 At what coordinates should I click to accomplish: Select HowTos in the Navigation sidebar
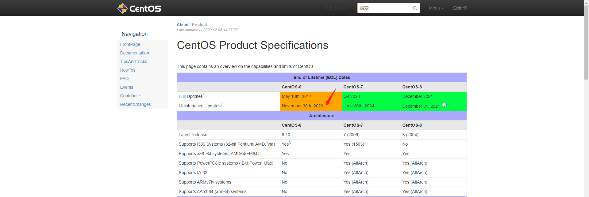pos(128,70)
